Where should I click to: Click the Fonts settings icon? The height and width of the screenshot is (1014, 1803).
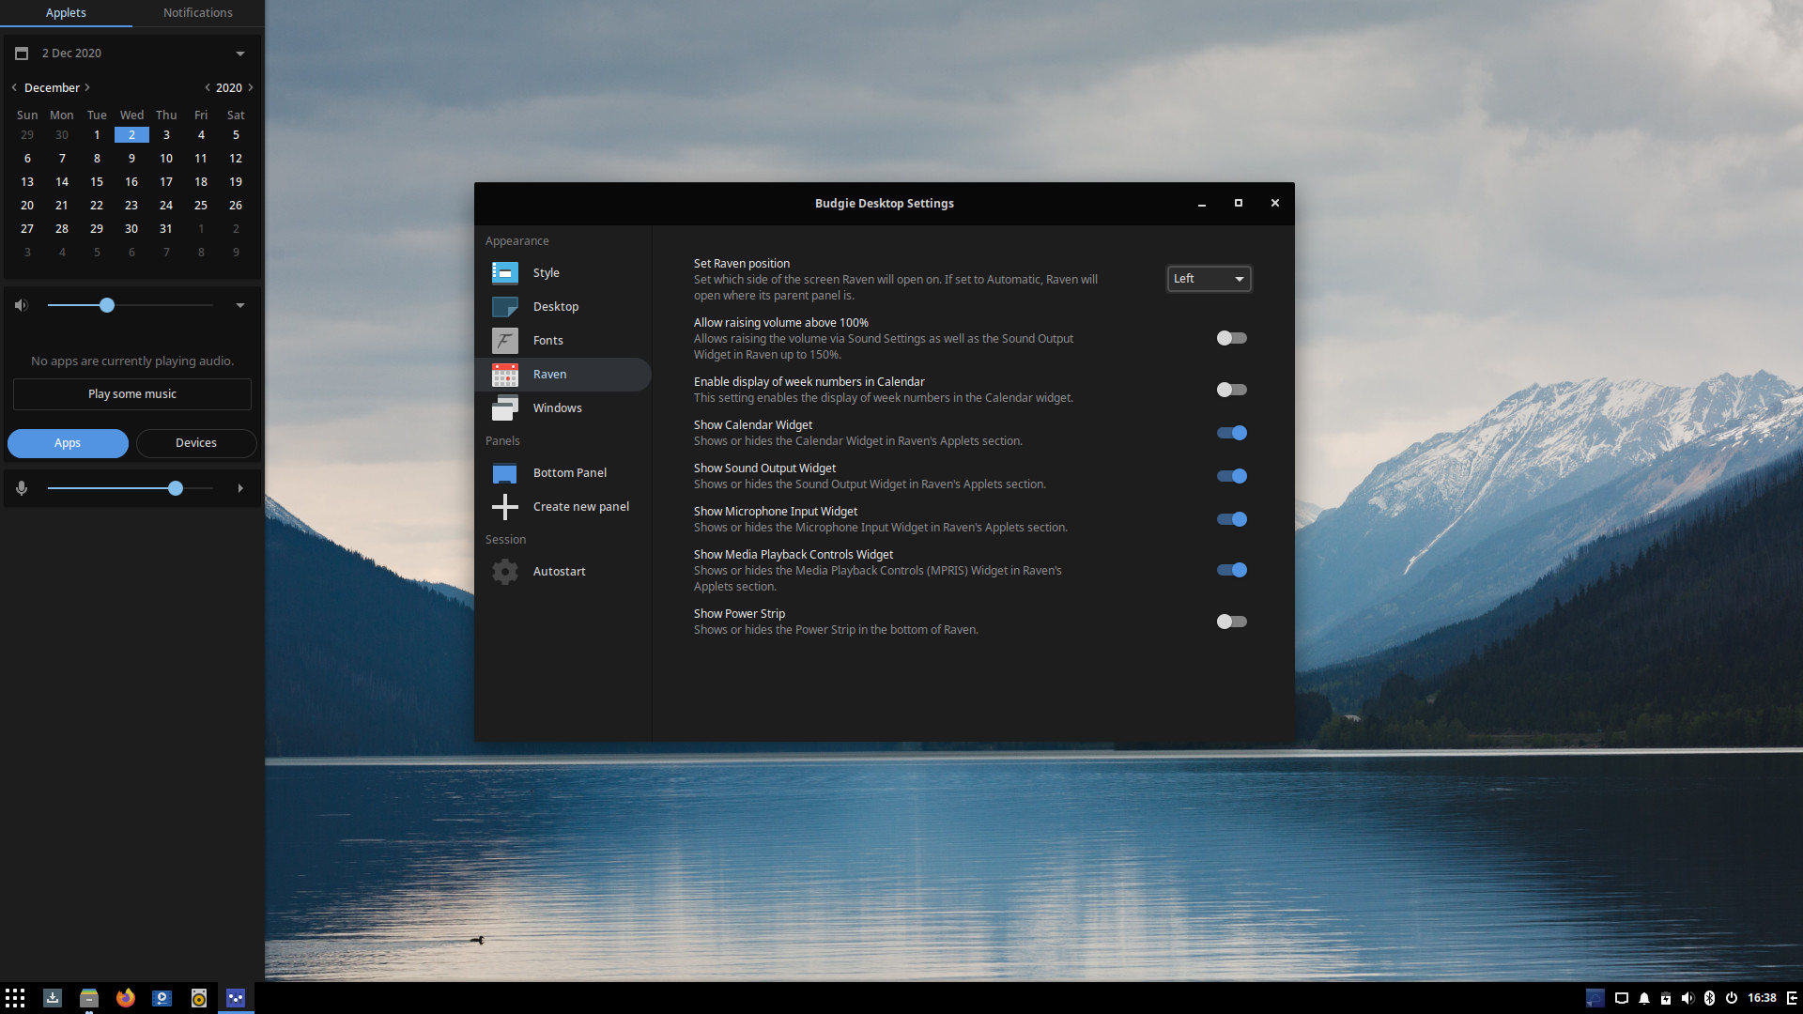click(504, 339)
